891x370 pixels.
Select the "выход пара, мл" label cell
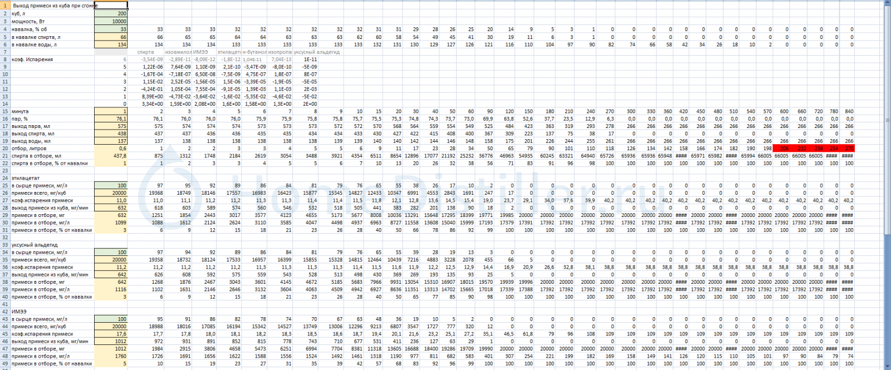(52, 126)
